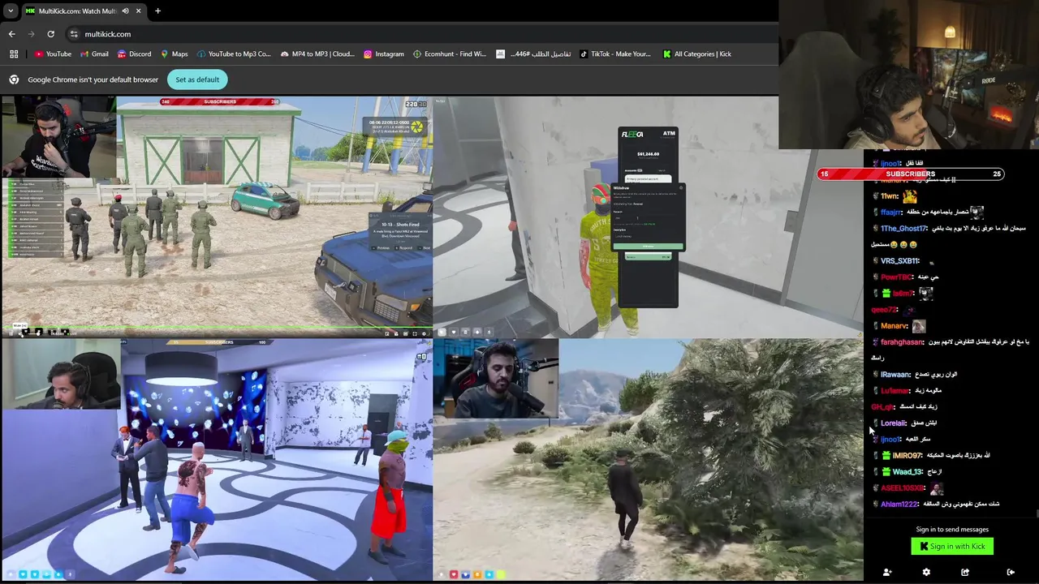Viewport: 1039px width, 584px height.
Task: Open the MP4 to MP3 | Cloud... bookmark
Action: point(317,54)
